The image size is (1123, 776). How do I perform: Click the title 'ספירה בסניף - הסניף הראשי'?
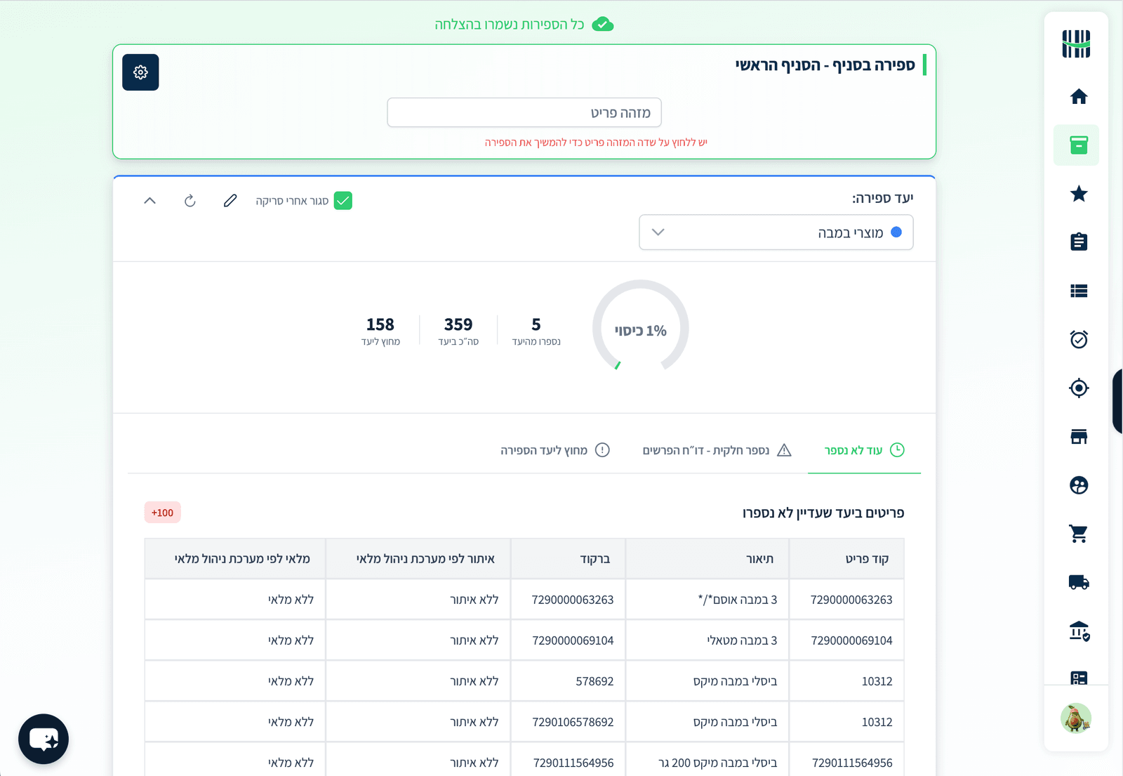(825, 65)
